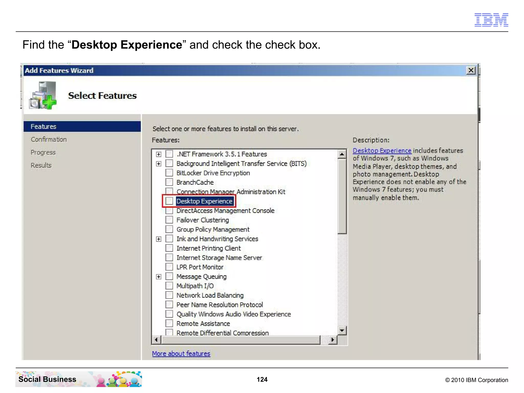
Task: Open the More about features link
Action: click(x=181, y=354)
